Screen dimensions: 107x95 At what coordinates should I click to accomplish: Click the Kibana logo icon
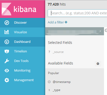coord(7,9)
